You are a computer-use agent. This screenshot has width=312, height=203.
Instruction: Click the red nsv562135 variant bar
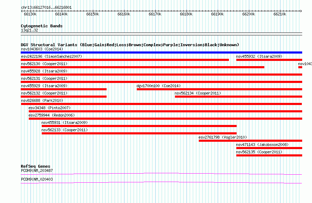pos(269,155)
